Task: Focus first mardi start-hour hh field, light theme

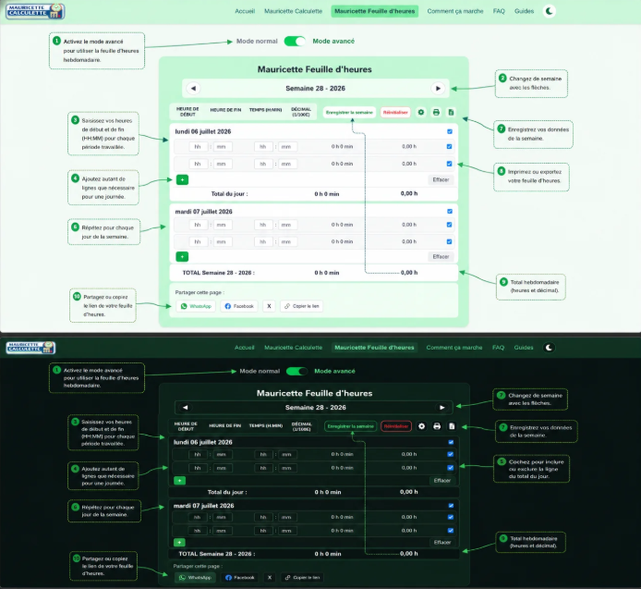Action: (x=199, y=225)
